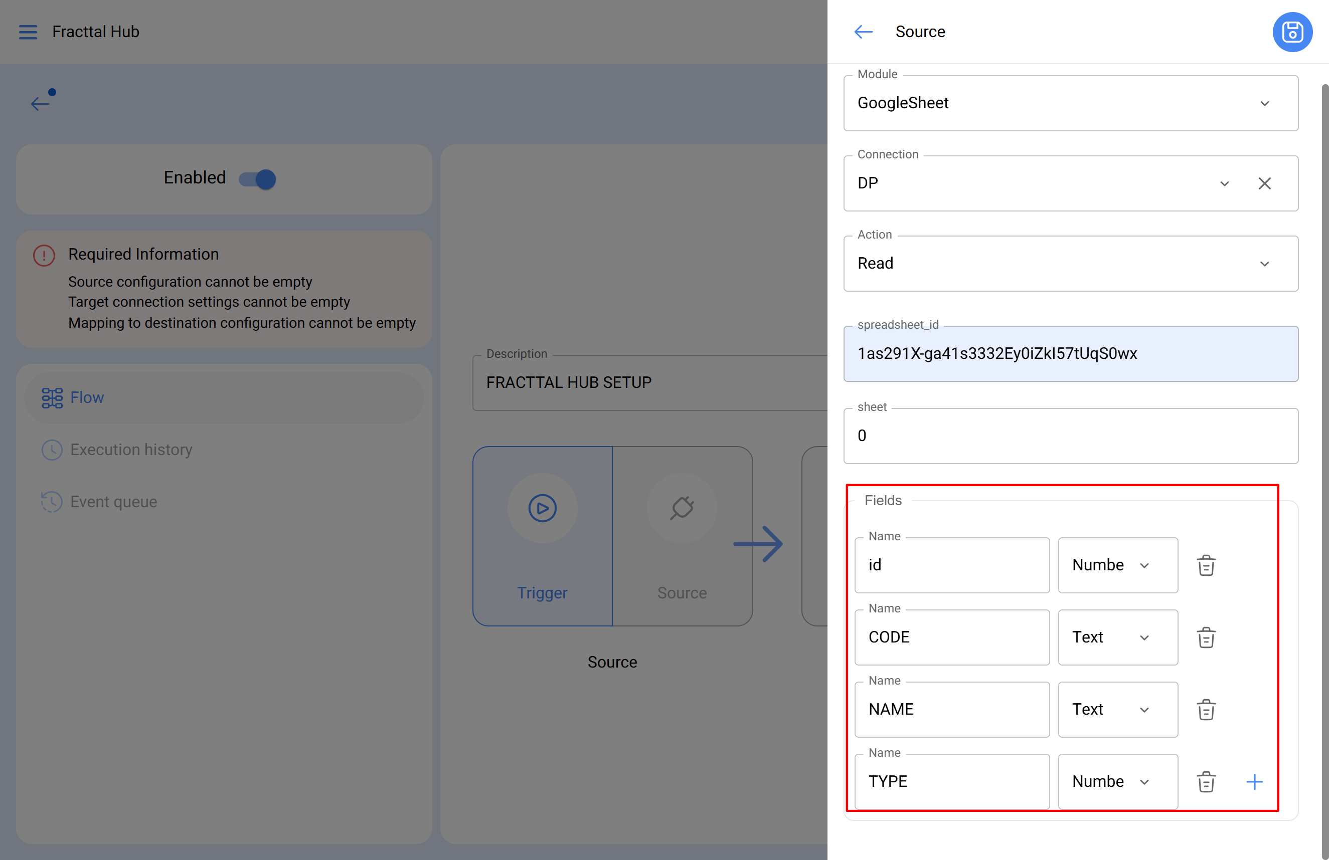Open Event queue menu item
The height and width of the screenshot is (860, 1329).
click(x=113, y=502)
